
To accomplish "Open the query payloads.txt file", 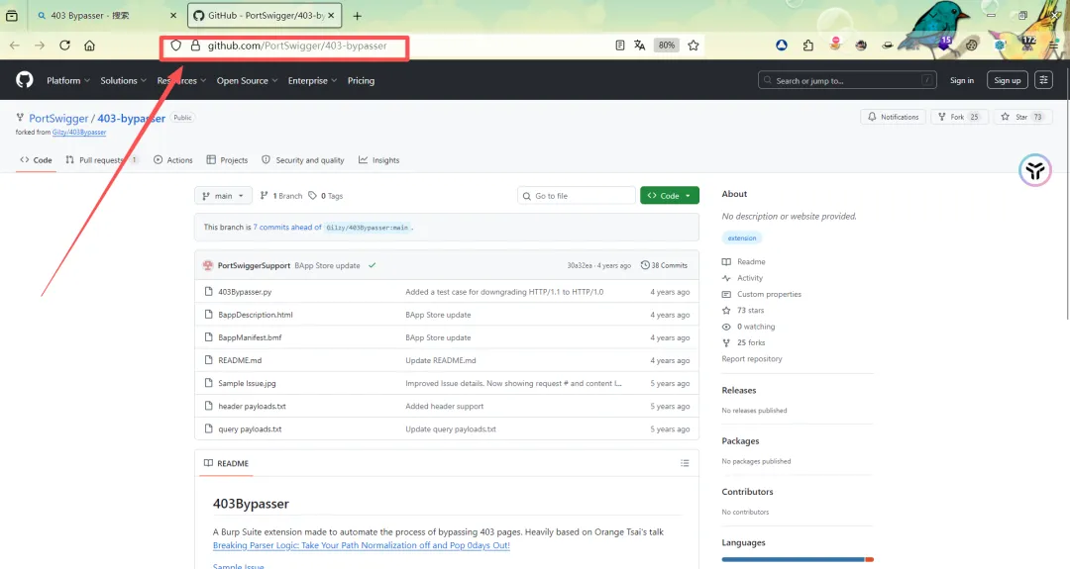I will point(250,429).
